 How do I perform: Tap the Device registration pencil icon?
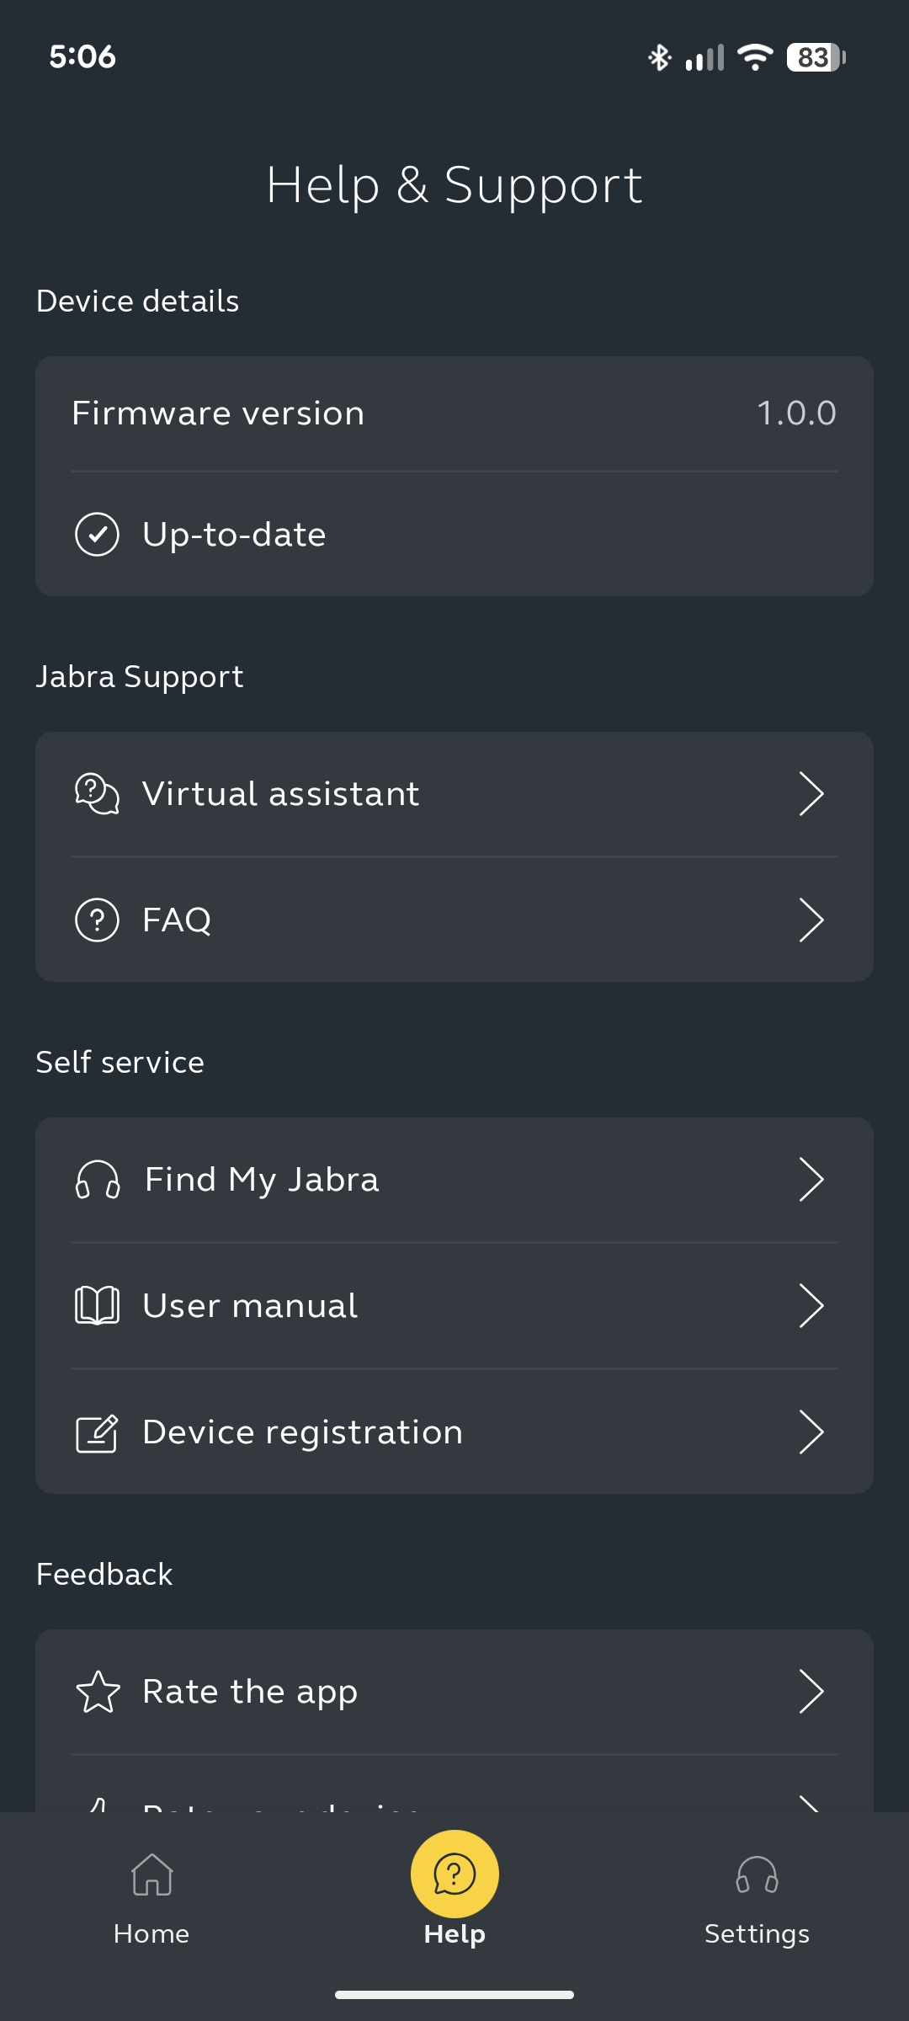[x=97, y=1432]
